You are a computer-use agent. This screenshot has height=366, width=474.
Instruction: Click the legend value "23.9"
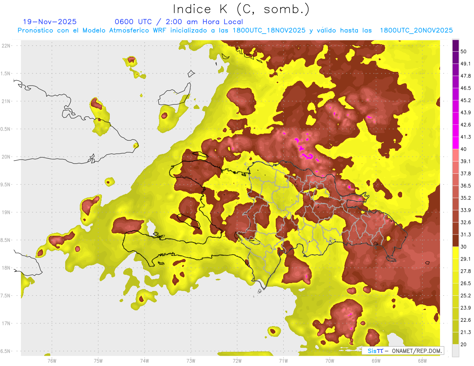click(x=465, y=308)
